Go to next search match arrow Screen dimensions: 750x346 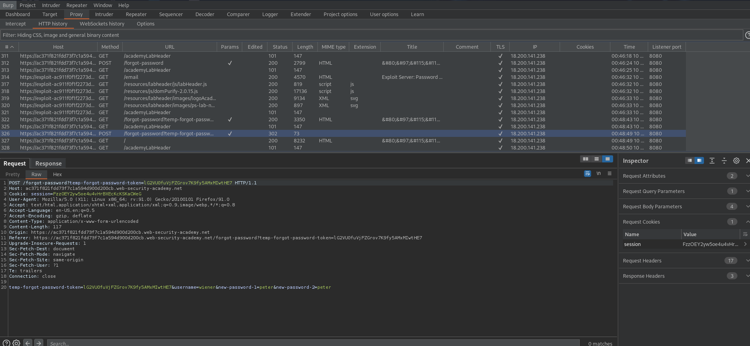coord(39,343)
